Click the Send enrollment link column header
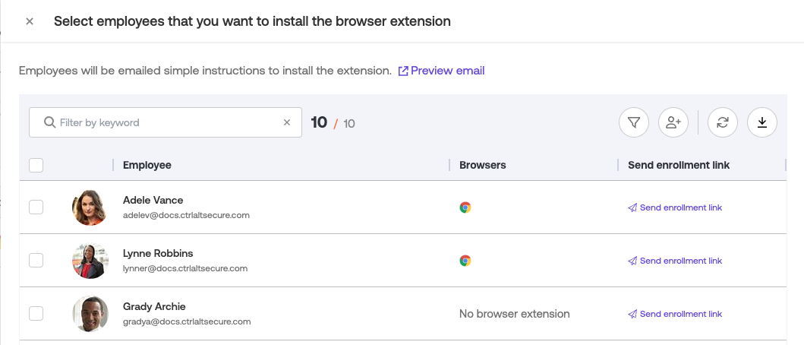Viewport: 804px width, 345px height. point(679,165)
